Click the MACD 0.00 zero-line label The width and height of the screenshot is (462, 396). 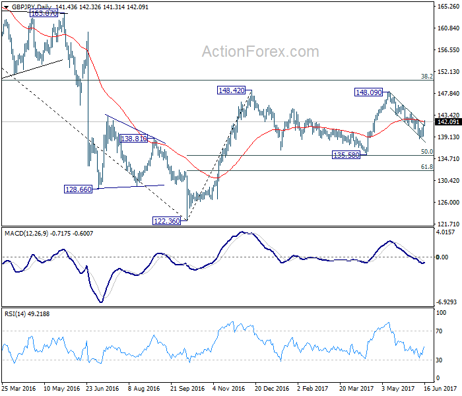(x=442, y=257)
